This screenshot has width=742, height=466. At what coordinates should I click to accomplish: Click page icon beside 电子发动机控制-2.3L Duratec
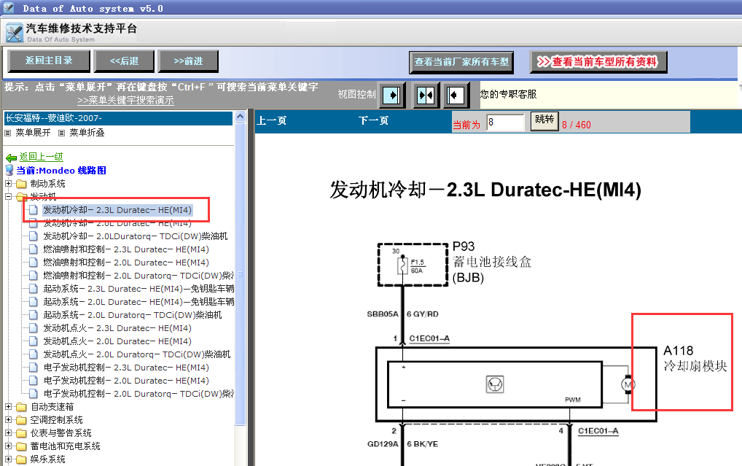click(x=33, y=368)
